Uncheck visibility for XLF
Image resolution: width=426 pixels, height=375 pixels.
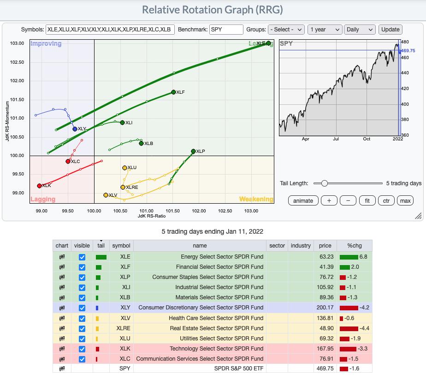[x=82, y=267]
